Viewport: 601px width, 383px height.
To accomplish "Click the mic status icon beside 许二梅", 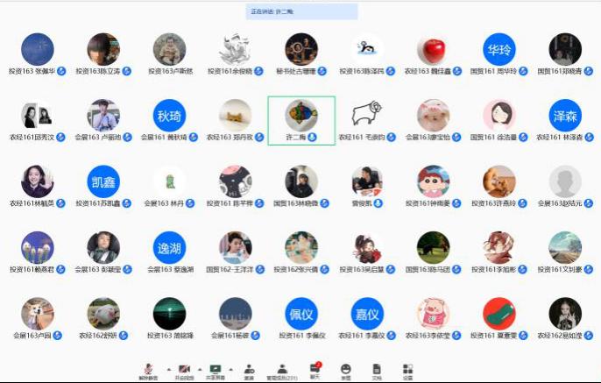I will click(313, 138).
